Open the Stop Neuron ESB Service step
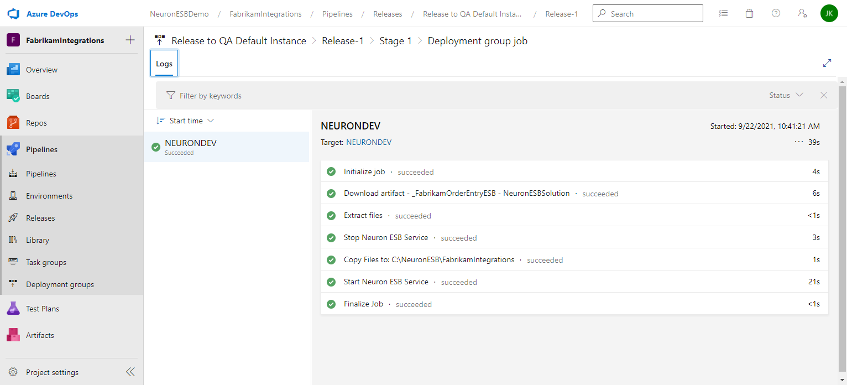Image resolution: width=847 pixels, height=385 pixels. coord(574,238)
